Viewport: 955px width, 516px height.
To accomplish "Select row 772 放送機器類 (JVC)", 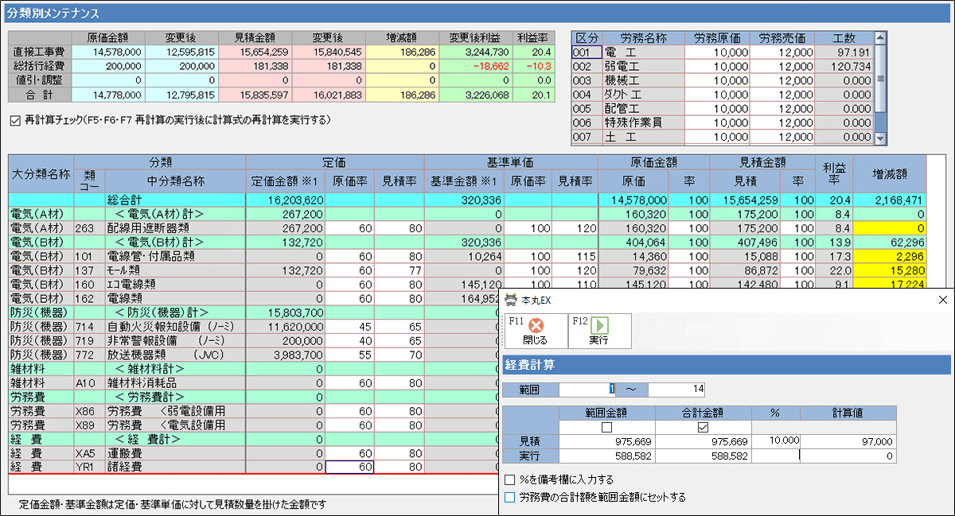I will click(255, 355).
